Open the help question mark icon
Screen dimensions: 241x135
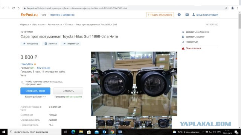pos(179,15)
